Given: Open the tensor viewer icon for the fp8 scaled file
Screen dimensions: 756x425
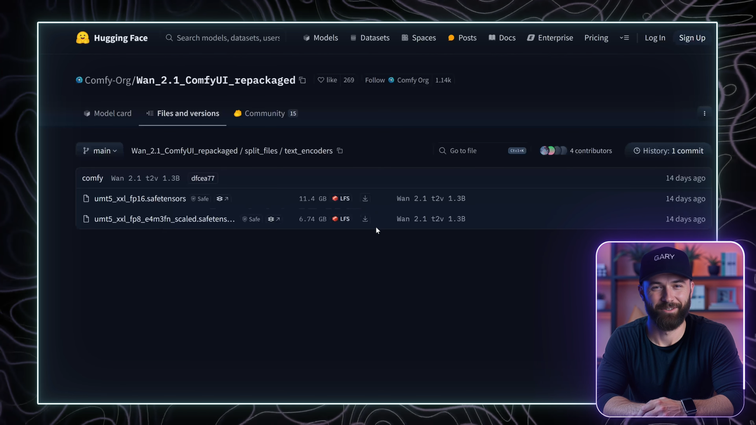Looking at the screenshot, I should (x=274, y=219).
